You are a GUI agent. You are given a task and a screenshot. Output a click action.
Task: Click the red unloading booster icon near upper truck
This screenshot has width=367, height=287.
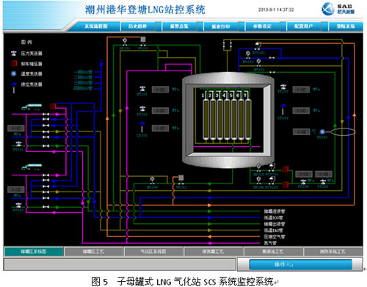53,106
